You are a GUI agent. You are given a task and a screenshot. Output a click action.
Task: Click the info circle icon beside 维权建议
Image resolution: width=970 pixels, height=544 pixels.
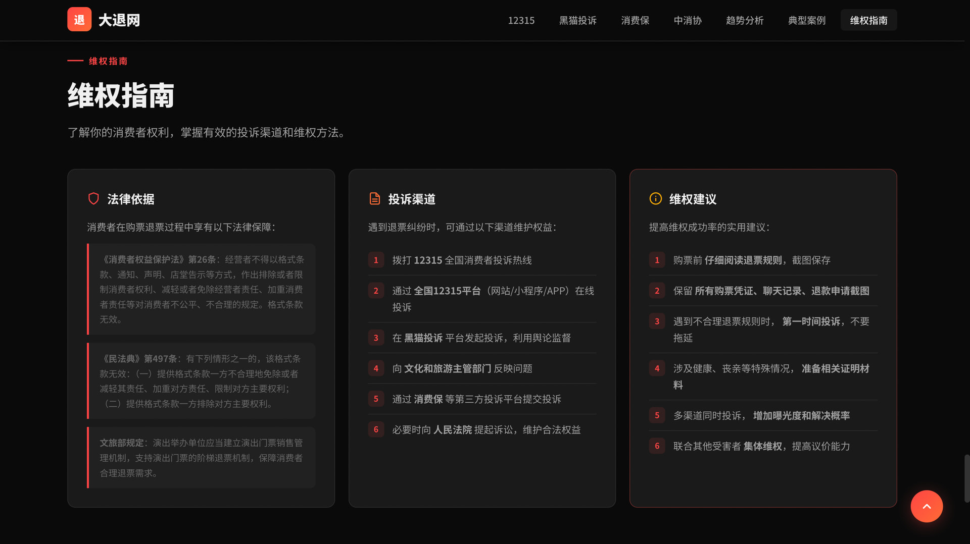click(655, 199)
